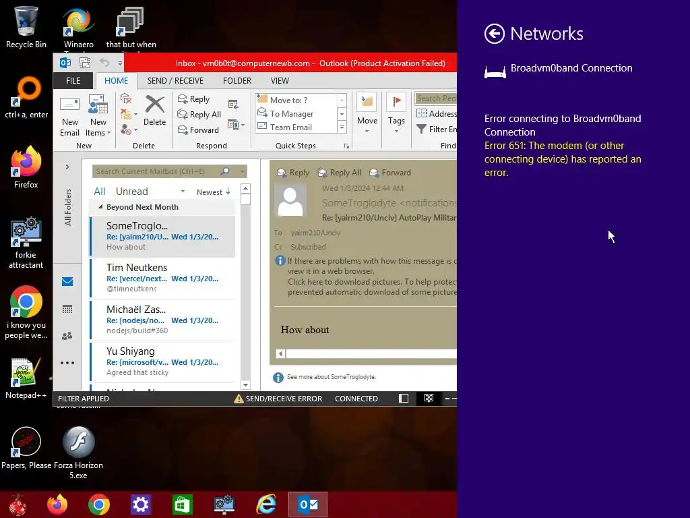Click Forward in the reading pane

click(x=390, y=173)
